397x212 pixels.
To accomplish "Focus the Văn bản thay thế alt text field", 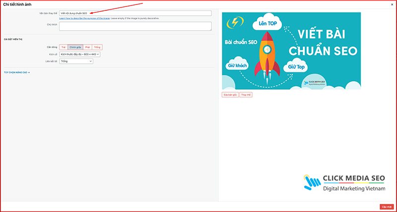I will pyautogui.click(x=135, y=13).
